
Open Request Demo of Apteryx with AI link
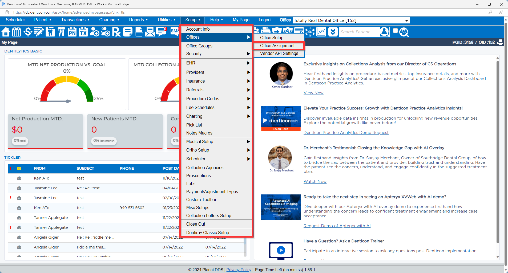click(337, 226)
